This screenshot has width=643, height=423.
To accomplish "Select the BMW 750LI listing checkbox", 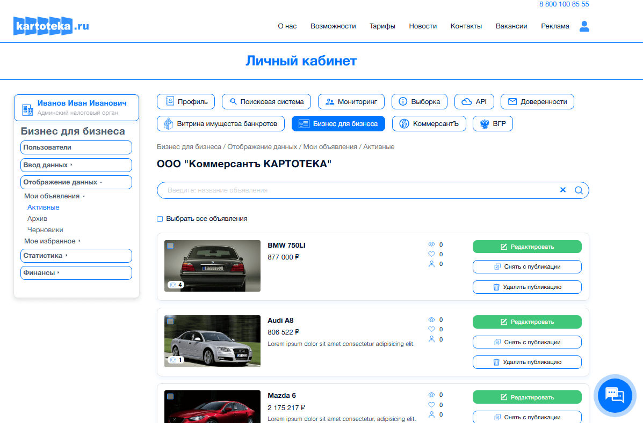I will click(170, 246).
